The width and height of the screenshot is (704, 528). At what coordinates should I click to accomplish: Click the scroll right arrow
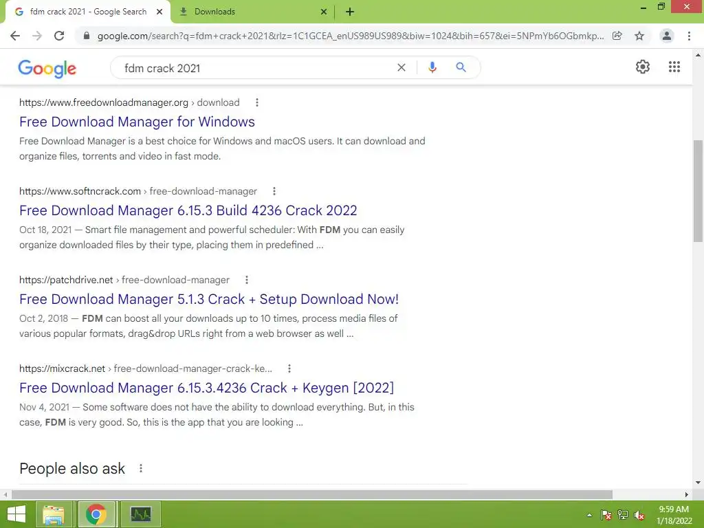coord(687,494)
